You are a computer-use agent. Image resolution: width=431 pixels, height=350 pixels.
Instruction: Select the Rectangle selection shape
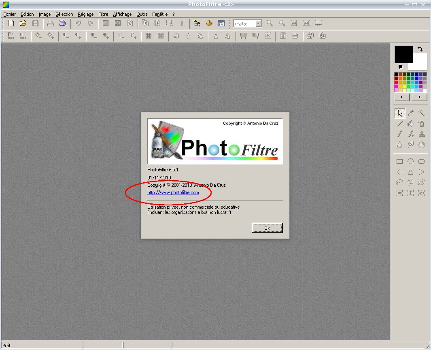click(400, 162)
